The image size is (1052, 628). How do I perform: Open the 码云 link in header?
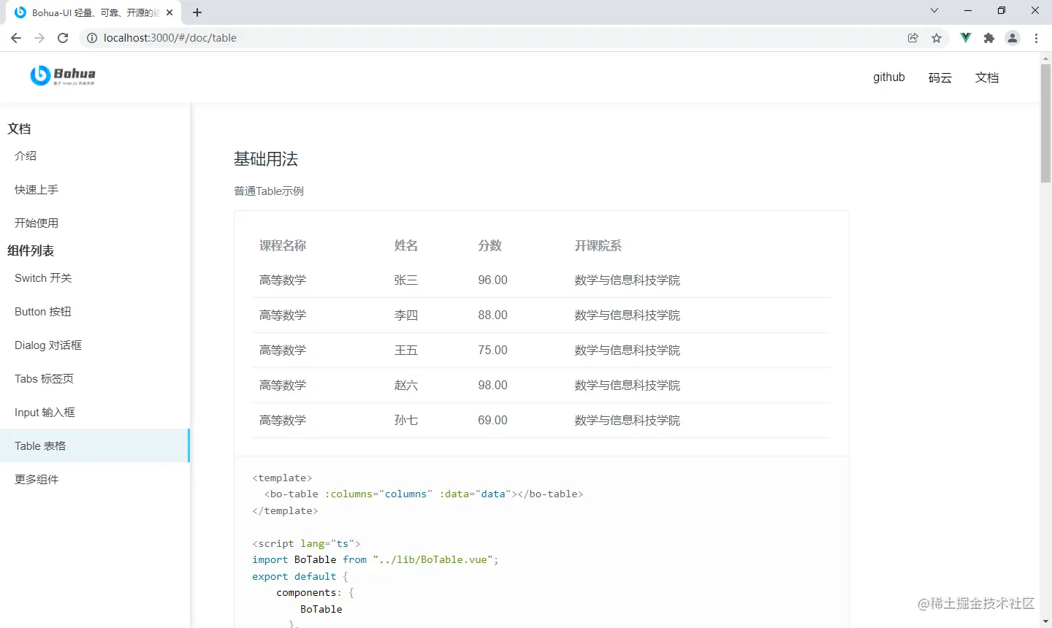pyautogui.click(x=940, y=77)
